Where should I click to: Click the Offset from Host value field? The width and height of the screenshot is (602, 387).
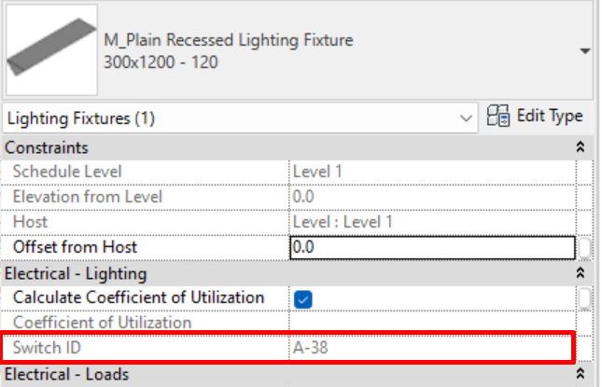tap(432, 247)
